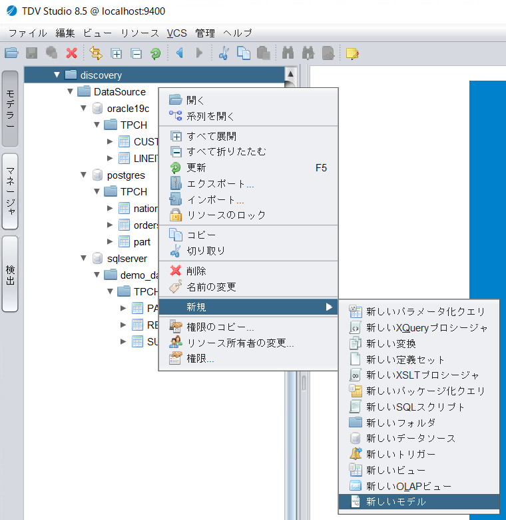Open the 新規 submenu entry
The width and height of the screenshot is (506, 520).
248,307
